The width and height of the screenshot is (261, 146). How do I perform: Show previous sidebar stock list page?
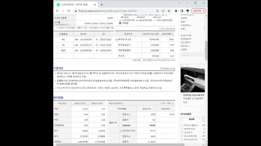pyautogui.click(x=183, y=54)
